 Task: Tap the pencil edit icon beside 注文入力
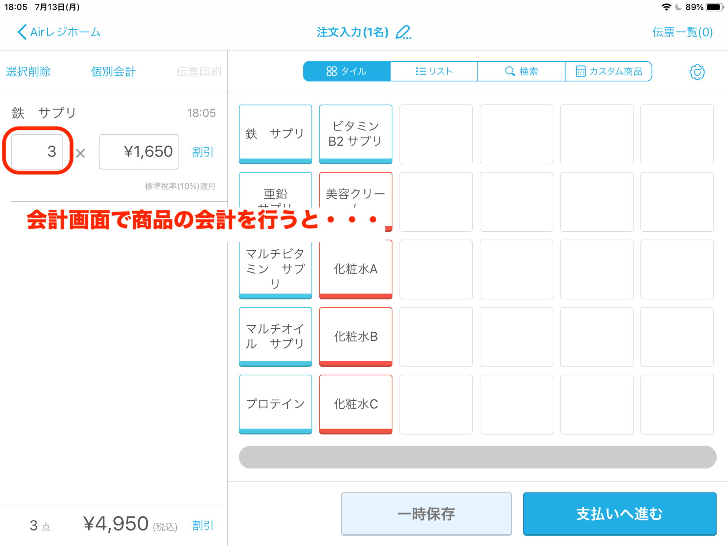(403, 32)
